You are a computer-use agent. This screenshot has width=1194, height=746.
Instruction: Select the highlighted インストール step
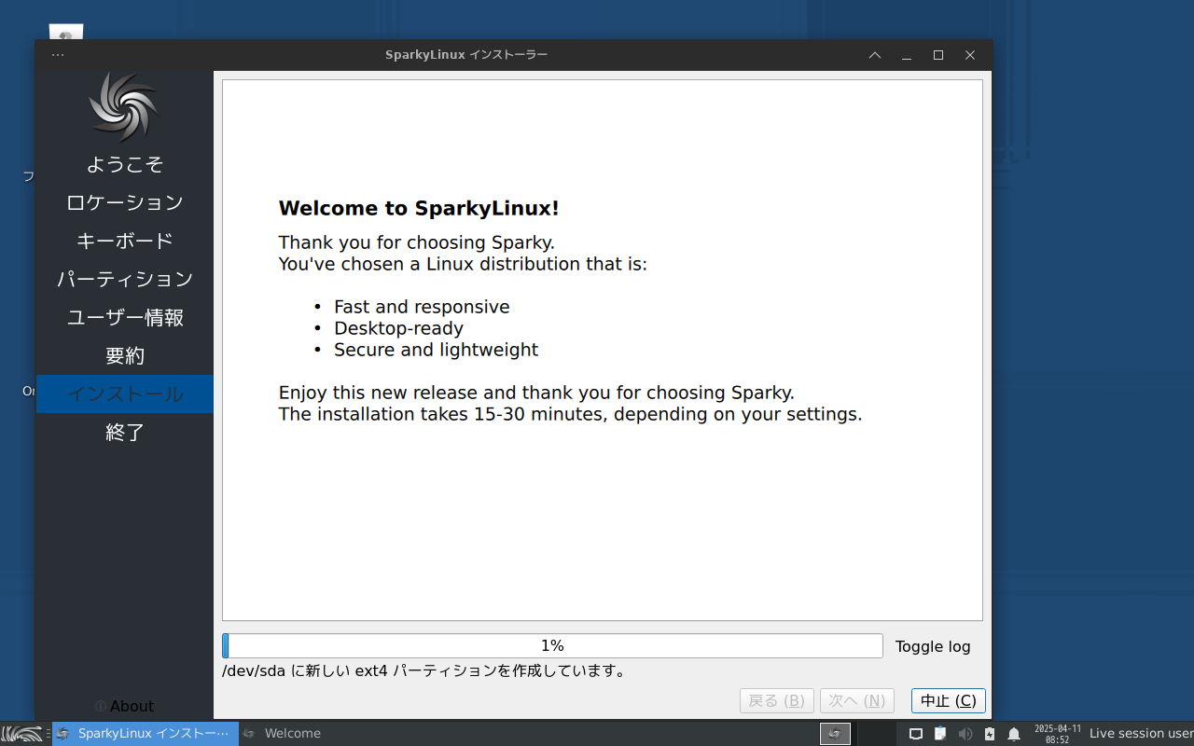coord(125,394)
